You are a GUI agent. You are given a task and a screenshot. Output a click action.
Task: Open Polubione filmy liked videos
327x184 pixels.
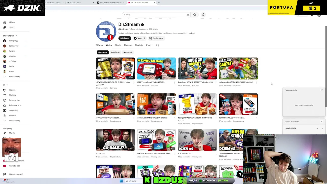[15, 105]
